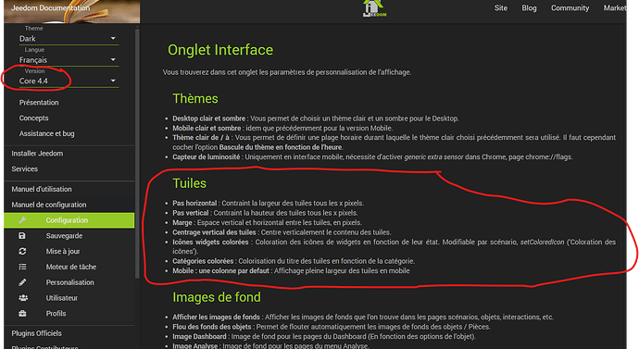Click the users icon beside Utilisateur
The height and width of the screenshot is (349, 639).
(x=23, y=298)
